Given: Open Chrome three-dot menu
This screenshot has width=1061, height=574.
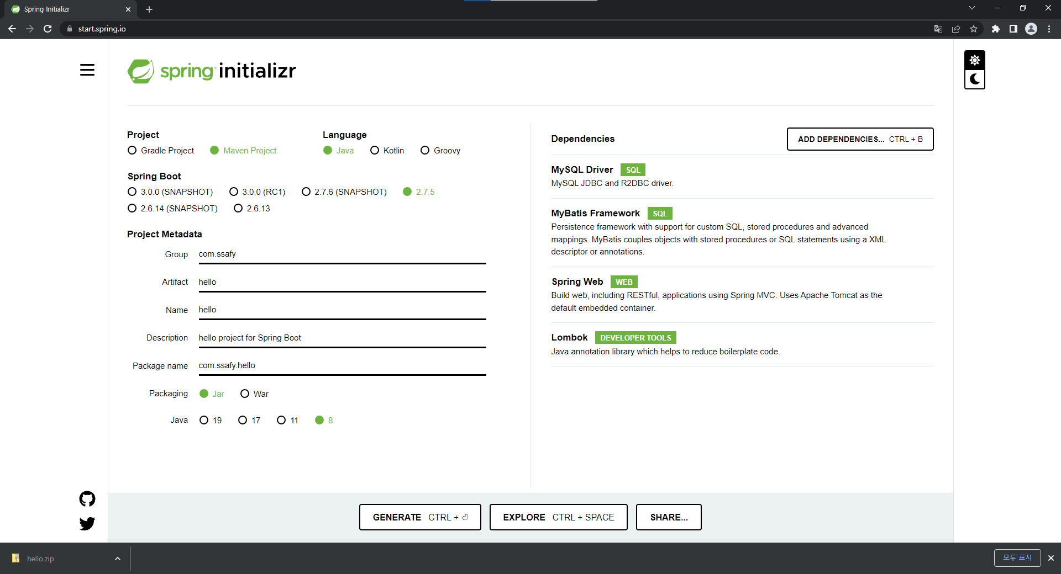Looking at the screenshot, I should (x=1049, y=29).
